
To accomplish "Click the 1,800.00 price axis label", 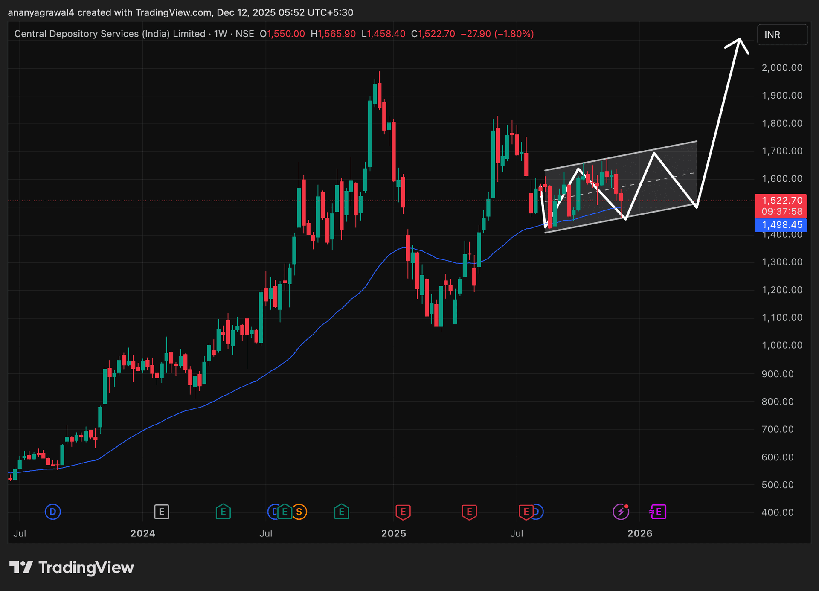I will pyautogui.click(x=782, y=123).
